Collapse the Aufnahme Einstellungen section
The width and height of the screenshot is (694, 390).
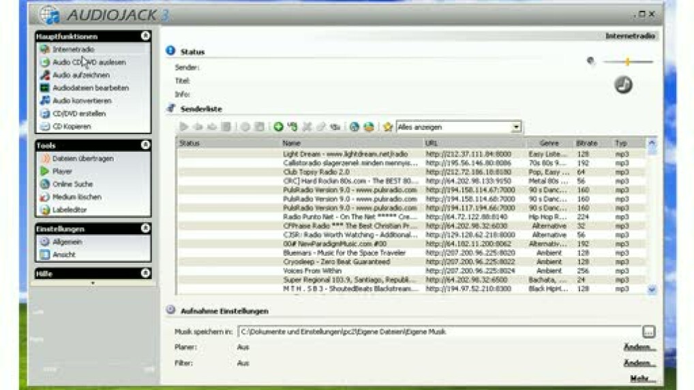[171, 310]
